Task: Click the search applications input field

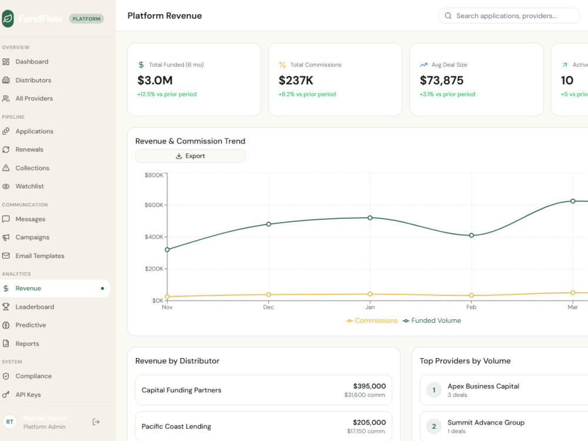Action: (509, 16)
